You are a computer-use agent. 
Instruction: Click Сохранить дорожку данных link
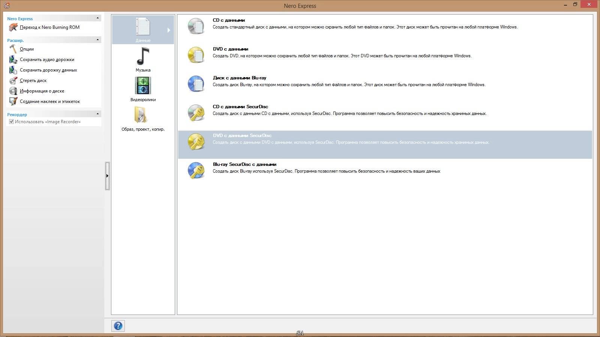point(48,70)
